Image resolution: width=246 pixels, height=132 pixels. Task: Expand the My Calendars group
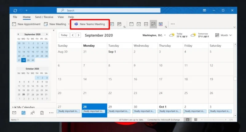coord(13,107)
